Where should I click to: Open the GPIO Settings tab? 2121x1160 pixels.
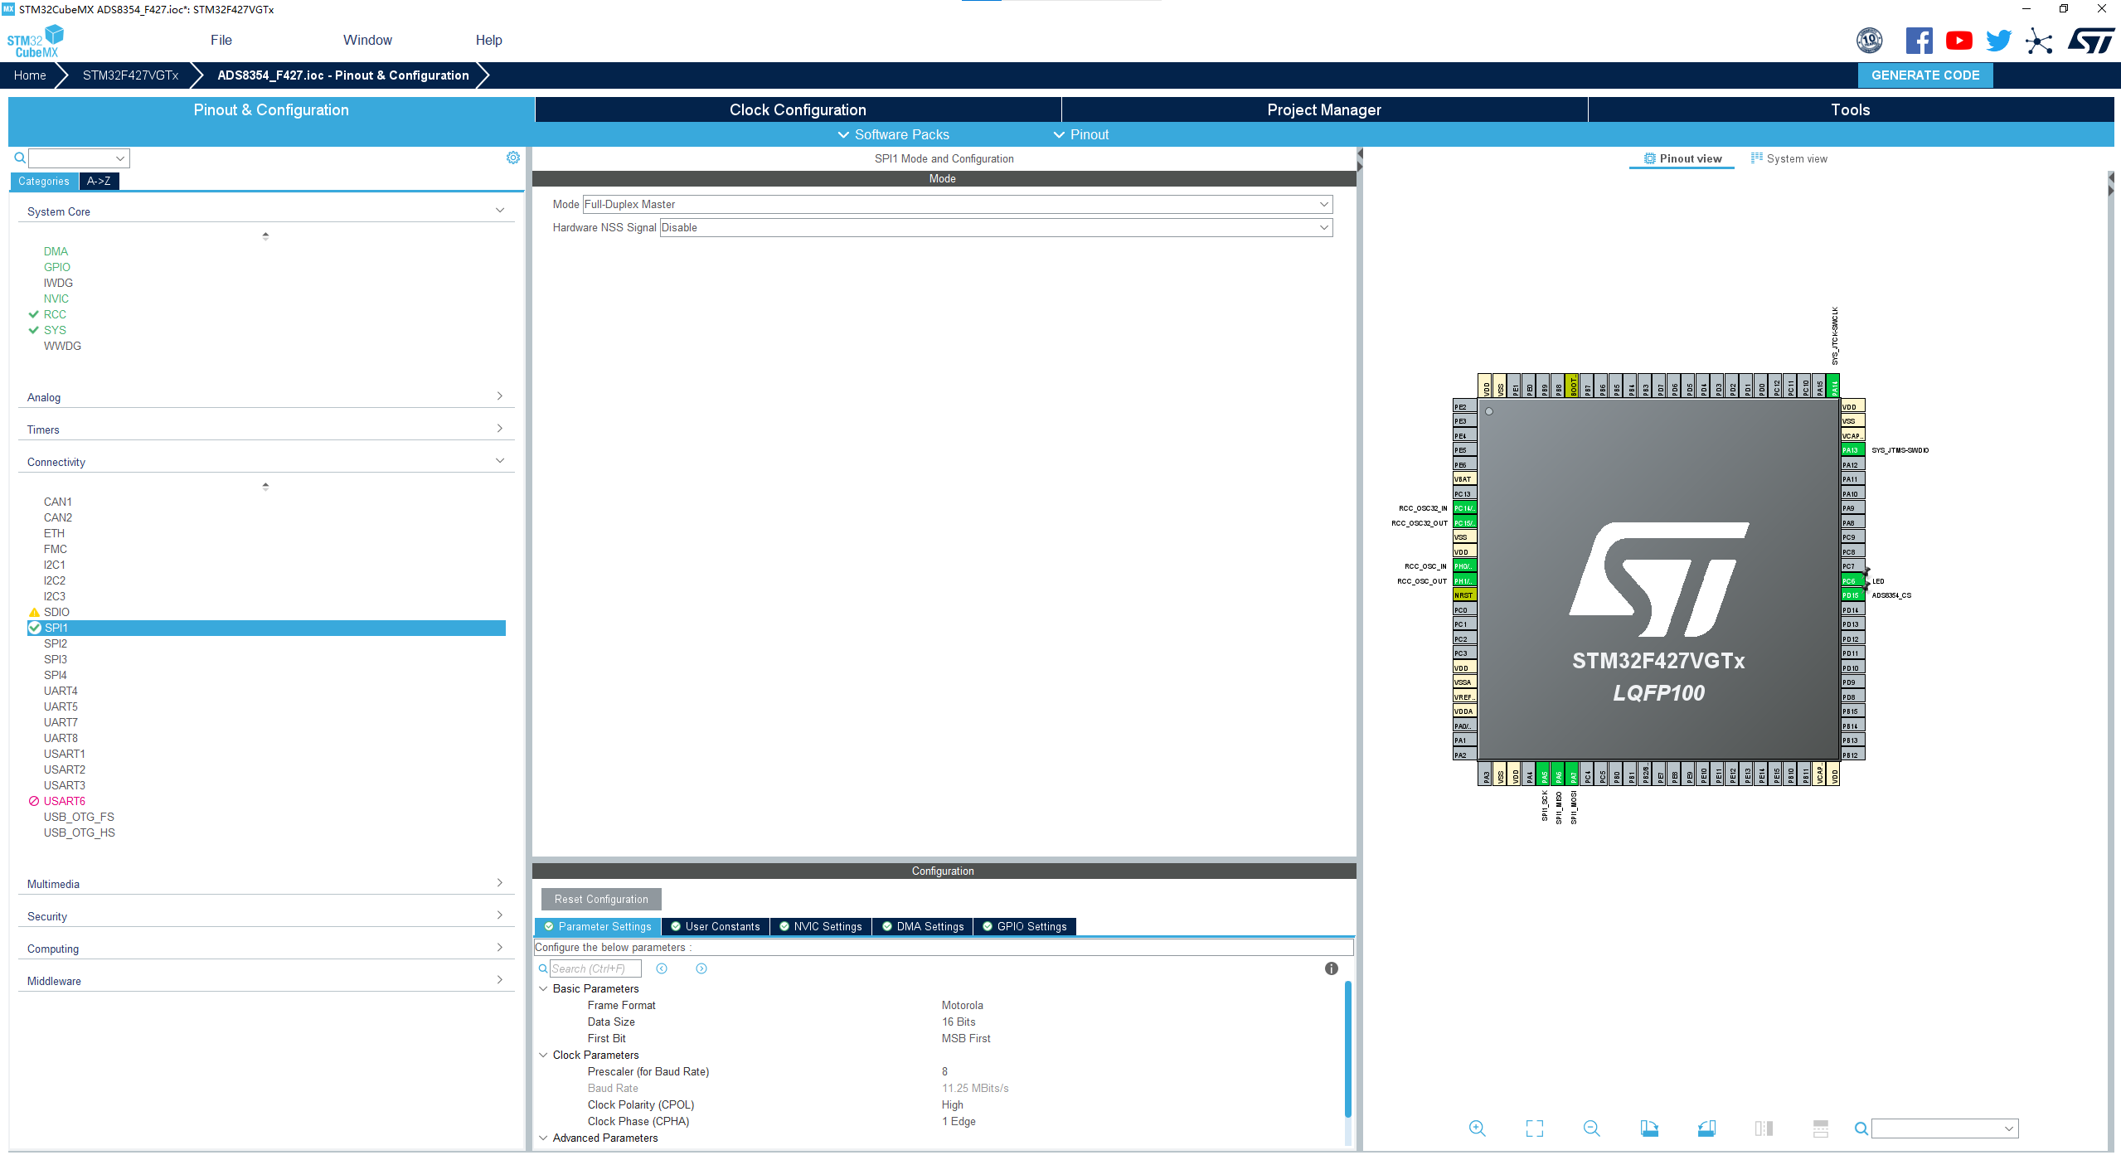1024,926
